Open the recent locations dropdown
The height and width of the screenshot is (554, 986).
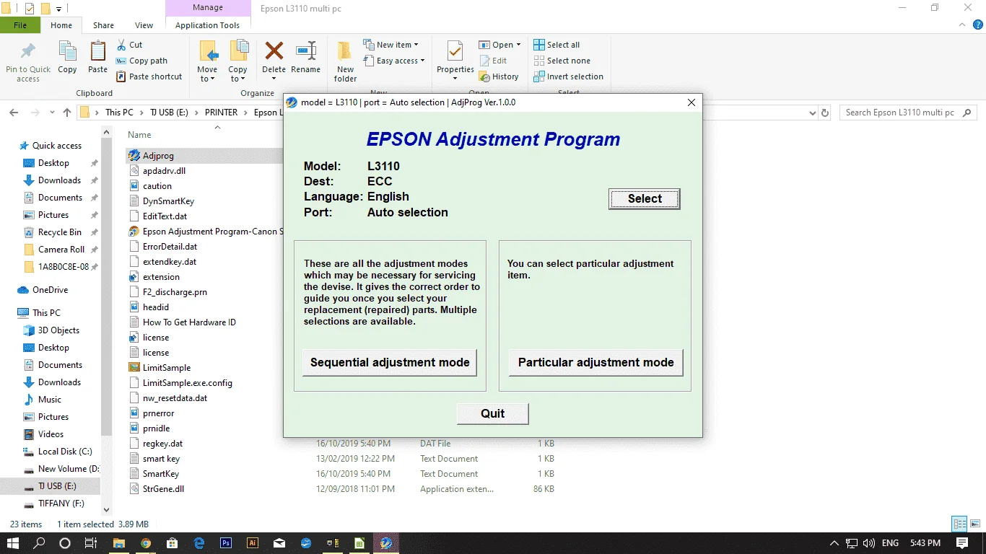point(51,113)
